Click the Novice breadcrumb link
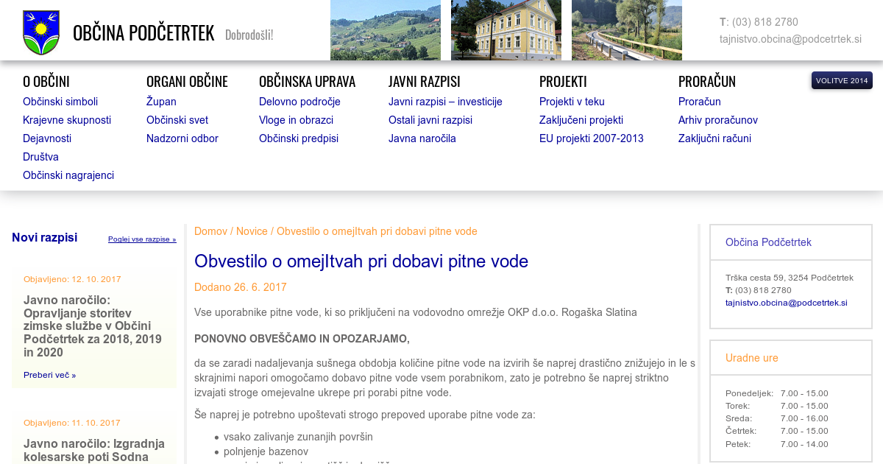Image resolution: width=883 pixels, height=464 pixels. pos(252,231)
